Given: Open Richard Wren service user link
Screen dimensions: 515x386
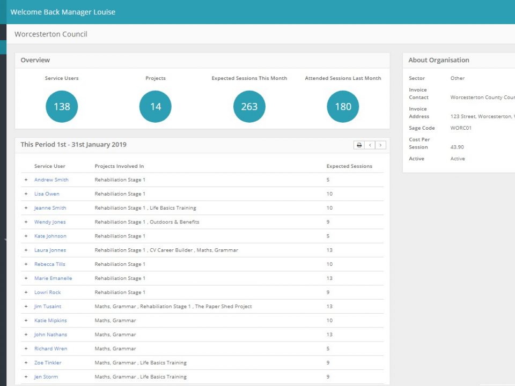Looking at the screenshot, I should tap(50, 348).
